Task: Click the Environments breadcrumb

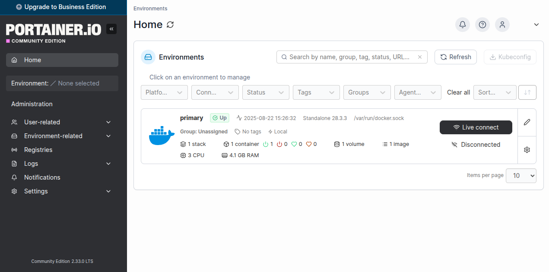Action: click(150, 9)
